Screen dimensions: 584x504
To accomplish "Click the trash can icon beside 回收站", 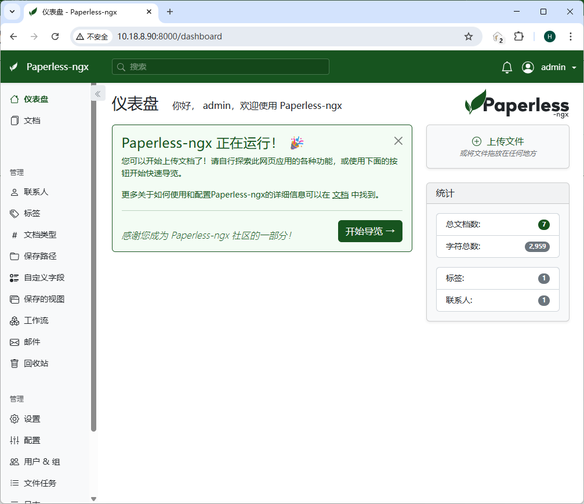I will [x=14, y=363].
